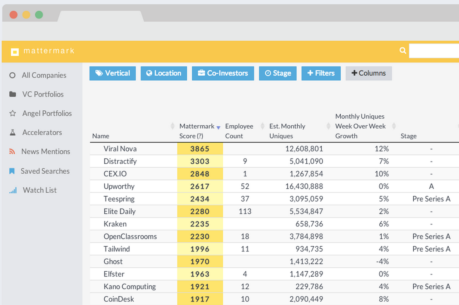Click the signal bars icon beside Watch List
Image resolution: width=459 pixels, height=305 pixels.
click(x=13, y=190)
